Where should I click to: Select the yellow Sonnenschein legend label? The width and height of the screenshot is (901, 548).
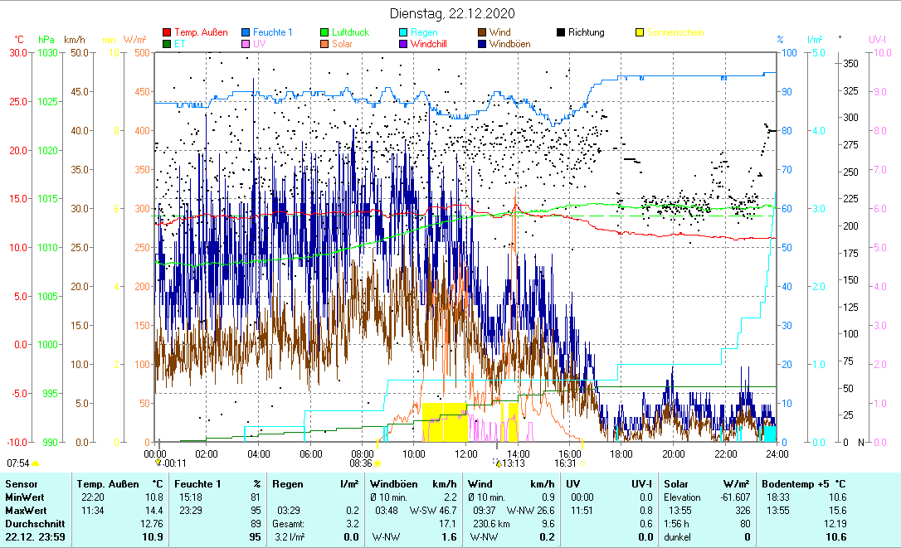click(x=676, y=32)
